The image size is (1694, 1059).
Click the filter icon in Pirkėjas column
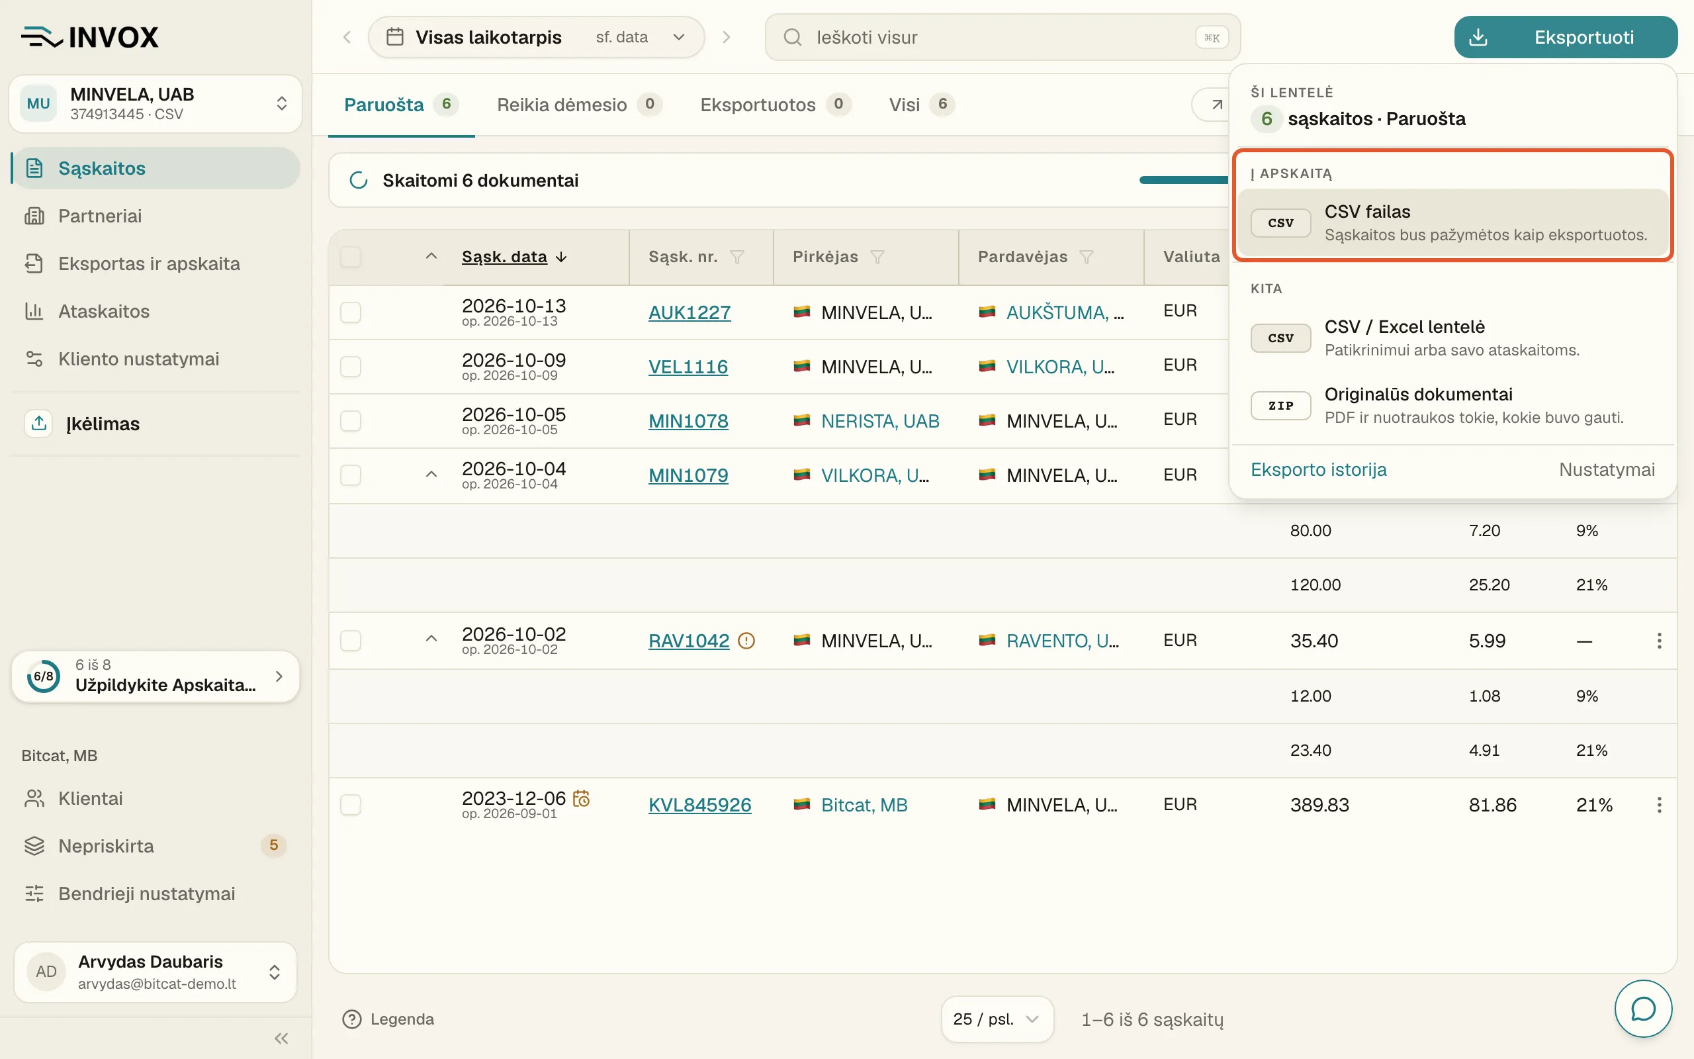pyautogui.click(x=877, y=257)
